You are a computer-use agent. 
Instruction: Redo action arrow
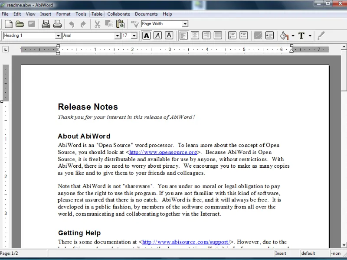(83, 24)
